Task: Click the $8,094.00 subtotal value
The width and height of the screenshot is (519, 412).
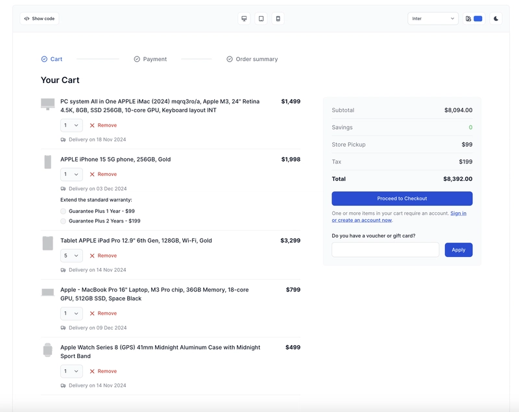Action: 459,110
